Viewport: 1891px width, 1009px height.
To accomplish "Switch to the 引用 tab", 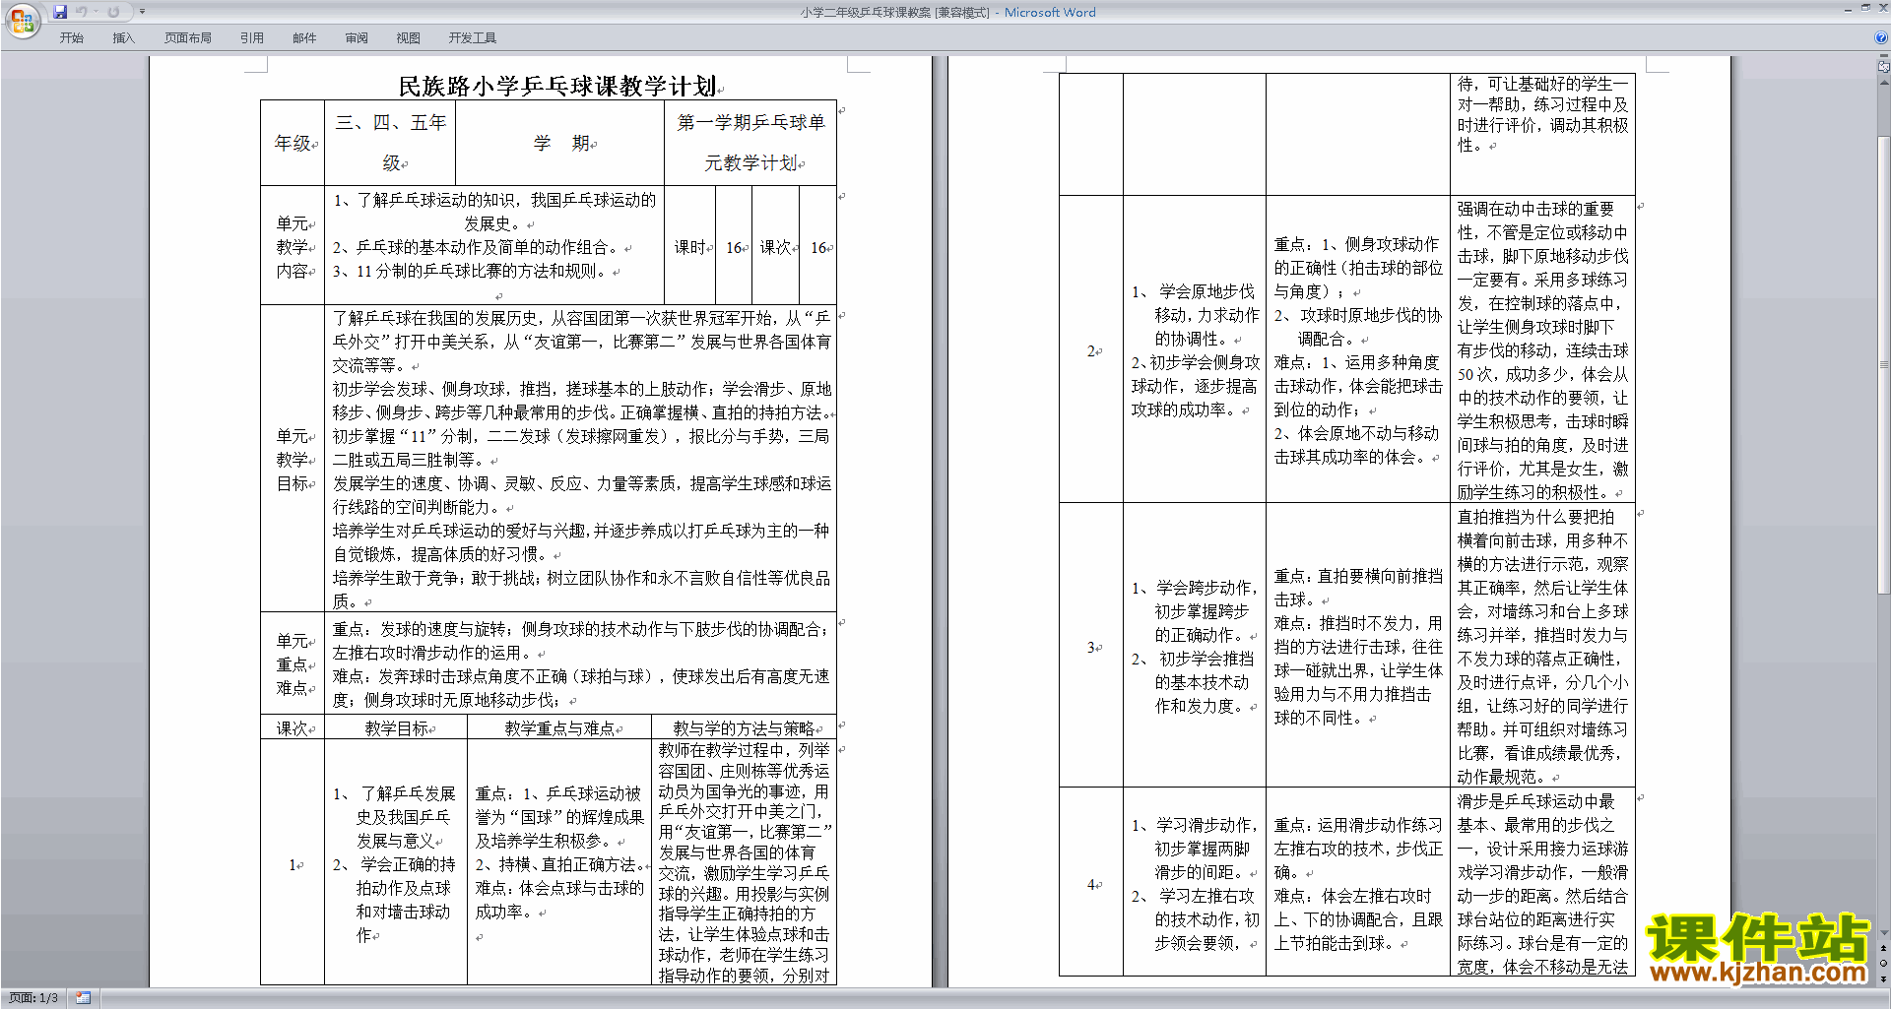I will click(252, 38).
